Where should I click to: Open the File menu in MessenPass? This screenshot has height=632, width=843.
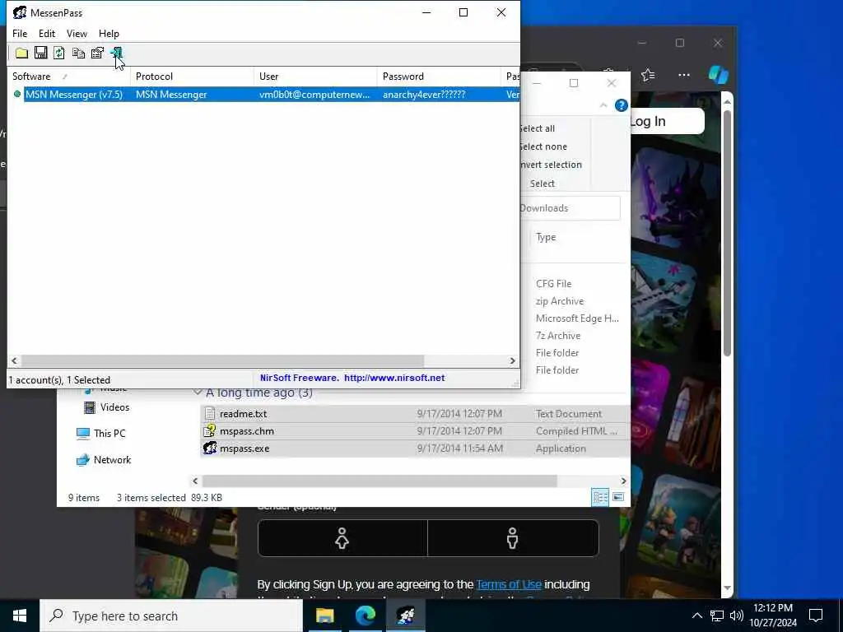[x=20, y=33]
